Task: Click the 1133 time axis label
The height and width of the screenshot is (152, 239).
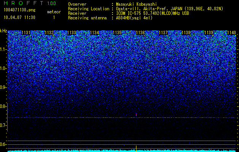Action: [x=72, y=33]
